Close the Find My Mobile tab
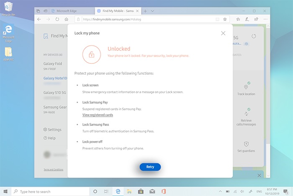 [137, 11]
